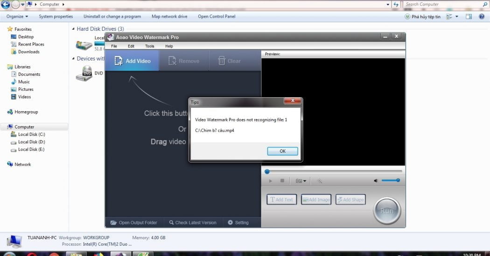Click Map network drive in Explorer
490x256 pixels.
pos(169,17)
